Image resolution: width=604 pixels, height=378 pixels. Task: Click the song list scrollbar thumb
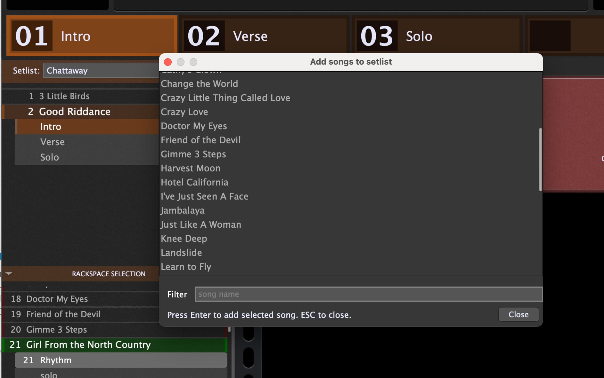coord(540,160)
